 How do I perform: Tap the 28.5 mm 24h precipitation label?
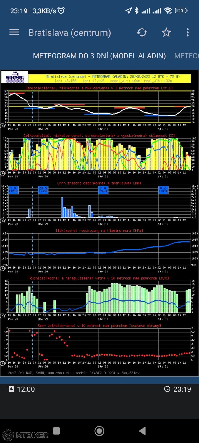click(x=43, y=189)
